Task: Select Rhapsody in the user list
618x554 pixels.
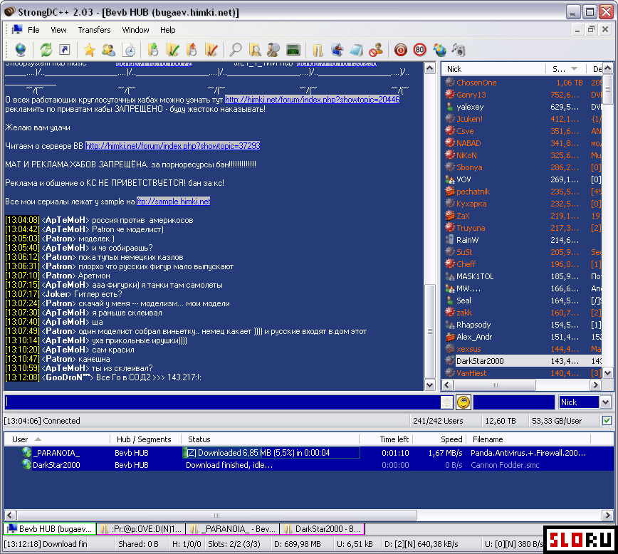Action: pos(523,325)
